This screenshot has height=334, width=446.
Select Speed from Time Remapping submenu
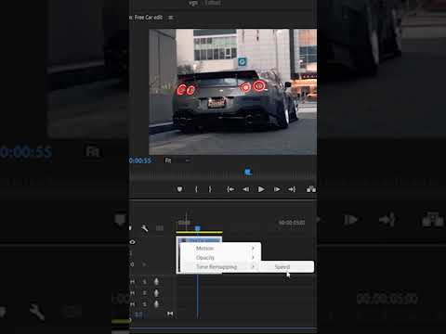coord(286,266)
